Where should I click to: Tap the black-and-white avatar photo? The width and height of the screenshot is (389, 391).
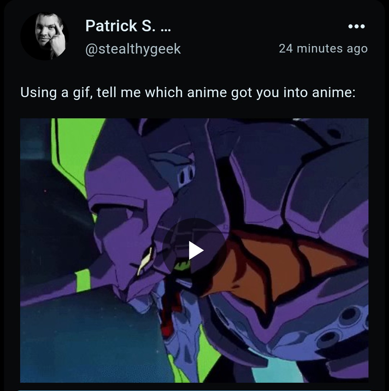pyautogui.click(x=44, y=36)
